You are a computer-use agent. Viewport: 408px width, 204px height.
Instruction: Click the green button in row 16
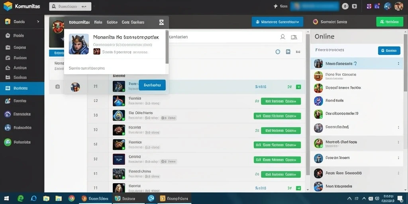(x=277, y=116)
